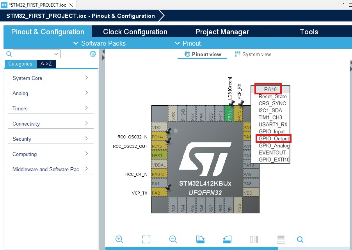Switch to Categories view in the sidebar

coord(20,64)
